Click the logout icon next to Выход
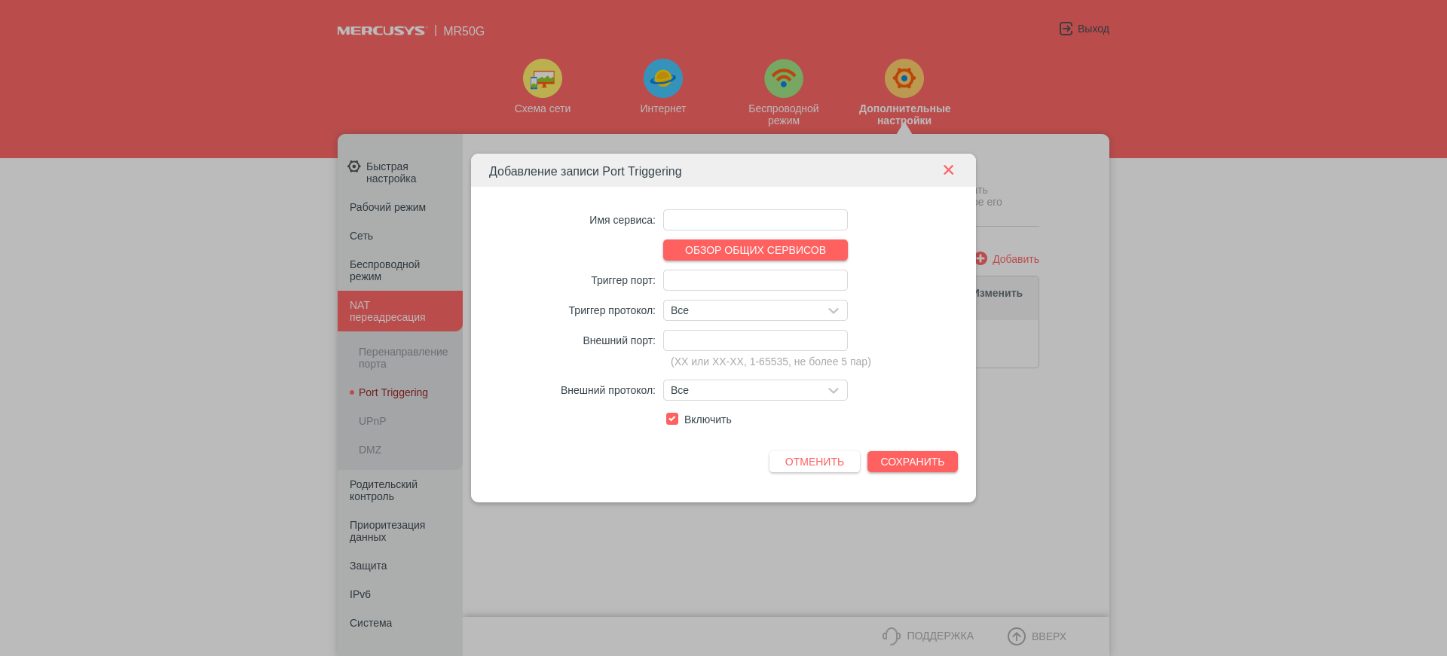The image size is (1447, 656). point(1066,29)
